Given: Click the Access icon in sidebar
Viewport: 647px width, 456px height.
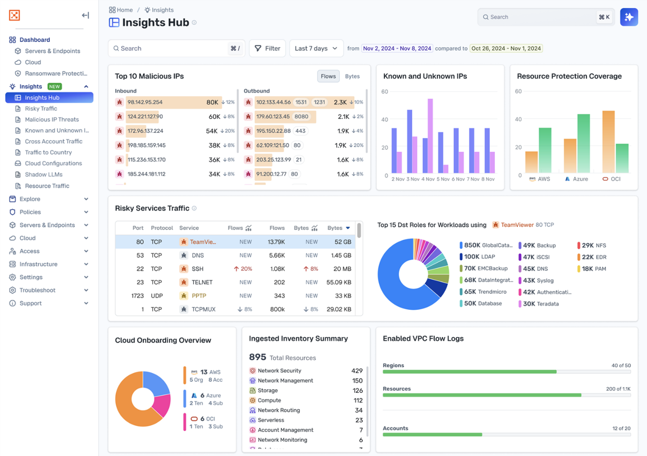Looking at the screenshot, I should click(13, 251).
